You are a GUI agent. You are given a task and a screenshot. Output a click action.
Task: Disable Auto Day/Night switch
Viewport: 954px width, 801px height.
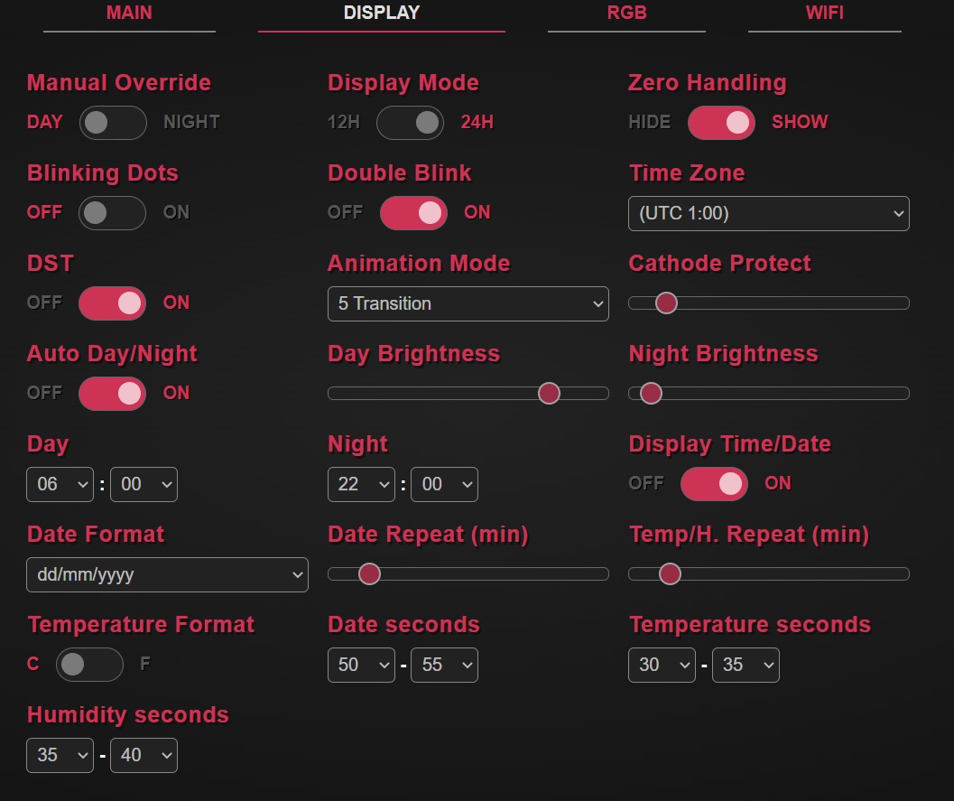tap(113, 394)
